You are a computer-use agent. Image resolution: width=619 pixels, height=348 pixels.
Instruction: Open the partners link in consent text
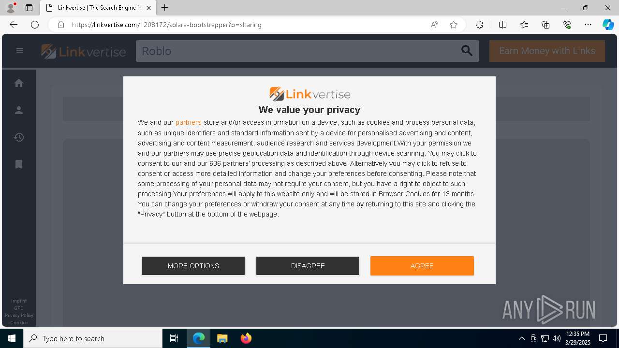[x=188, y=122]
